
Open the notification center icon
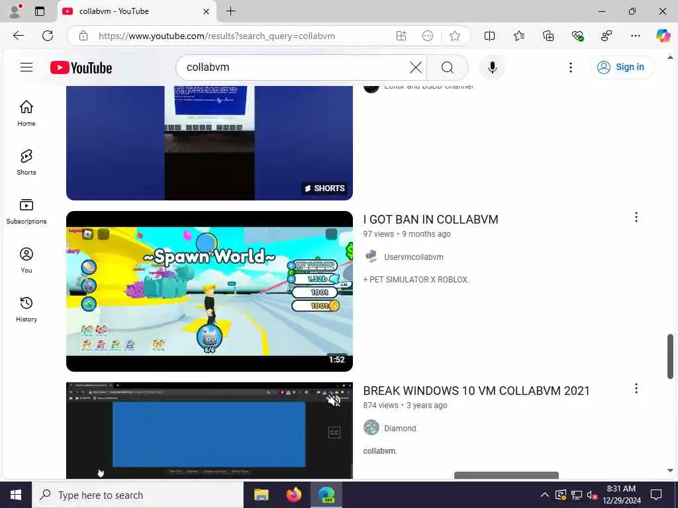tap(656, 495)
